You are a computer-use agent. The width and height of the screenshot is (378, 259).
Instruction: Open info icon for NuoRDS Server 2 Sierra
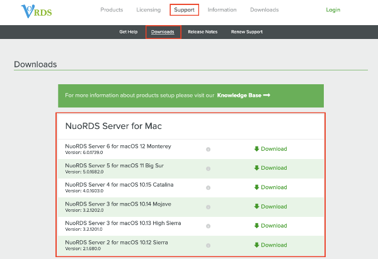tap(209, 245)
